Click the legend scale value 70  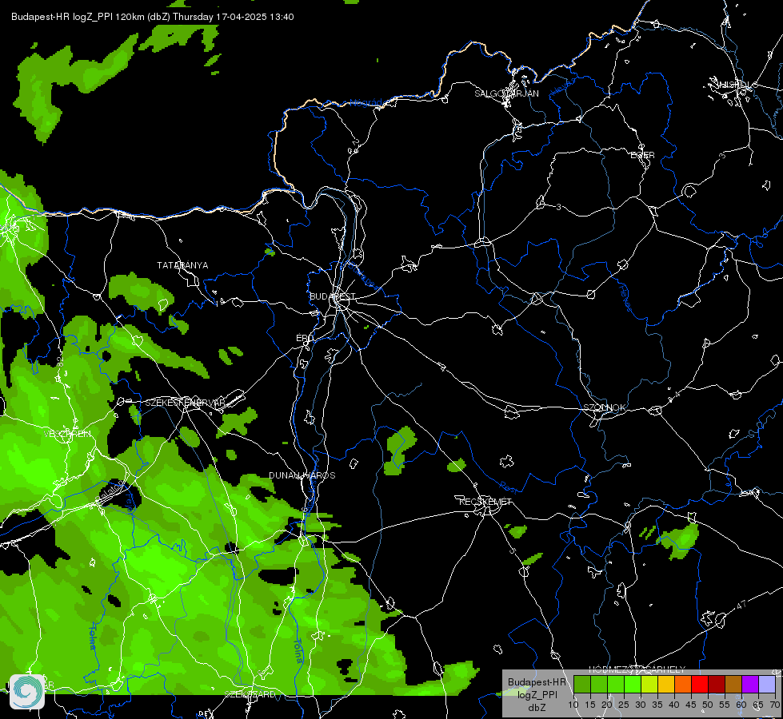774,705
